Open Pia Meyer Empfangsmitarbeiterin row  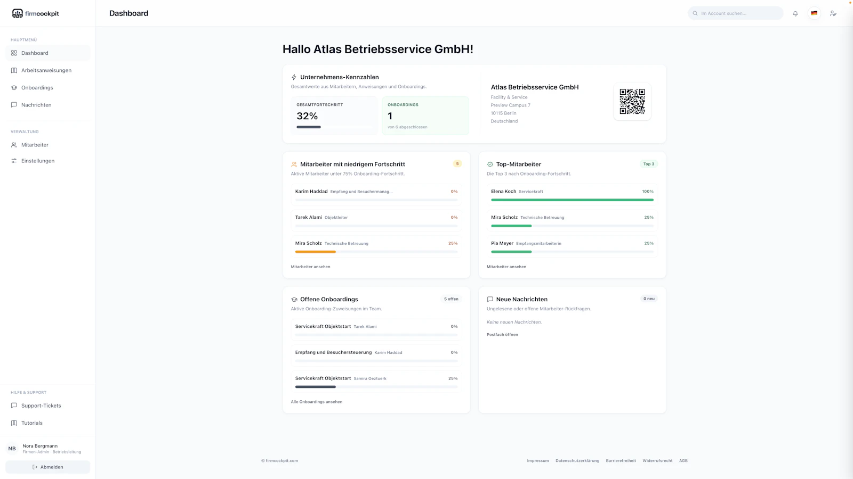(x=572, y=247)
